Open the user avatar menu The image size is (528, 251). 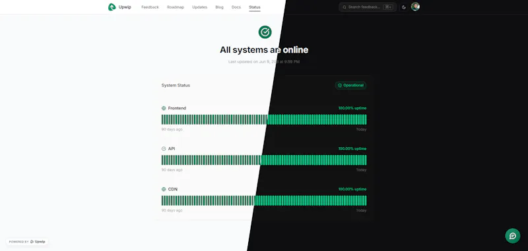tap(415, 7)
